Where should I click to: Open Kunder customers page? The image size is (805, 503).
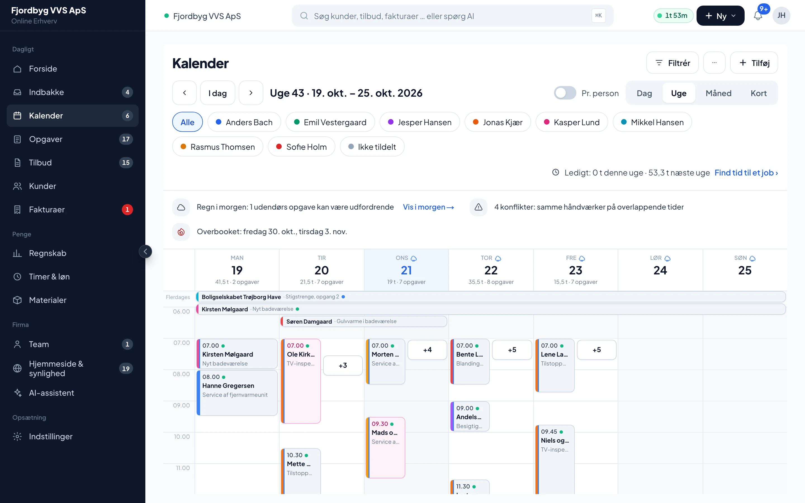coord(72,186)
